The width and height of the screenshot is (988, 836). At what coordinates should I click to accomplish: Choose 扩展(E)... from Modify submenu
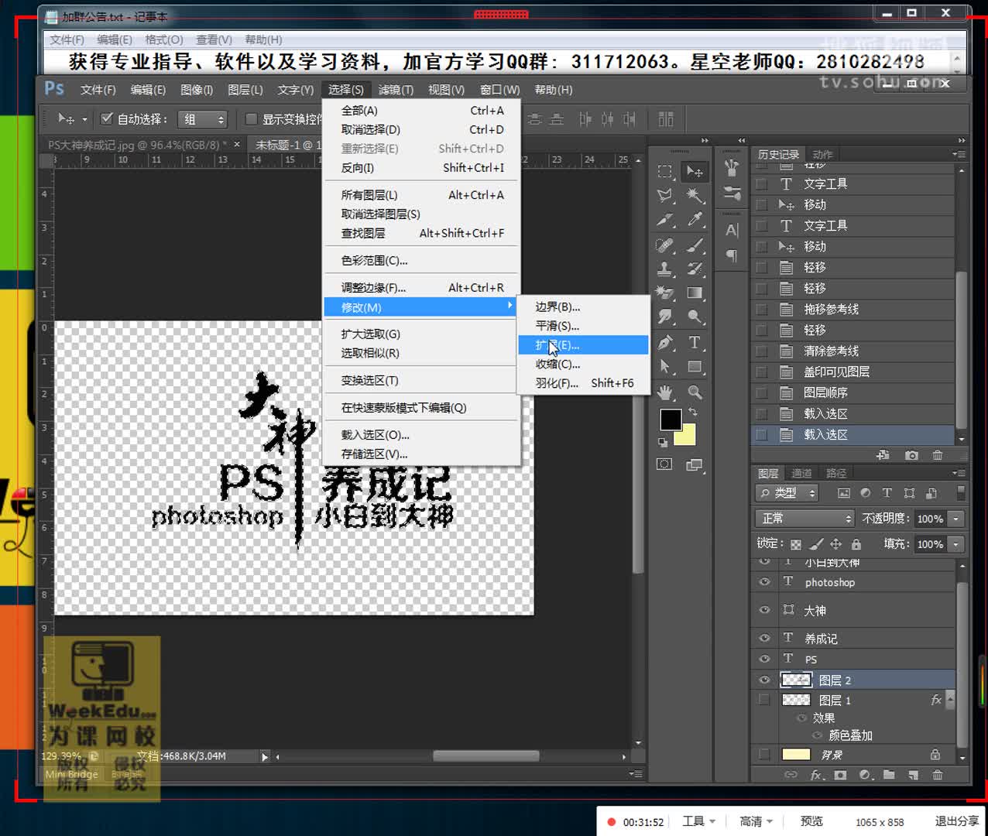click(x=584, y=345)
